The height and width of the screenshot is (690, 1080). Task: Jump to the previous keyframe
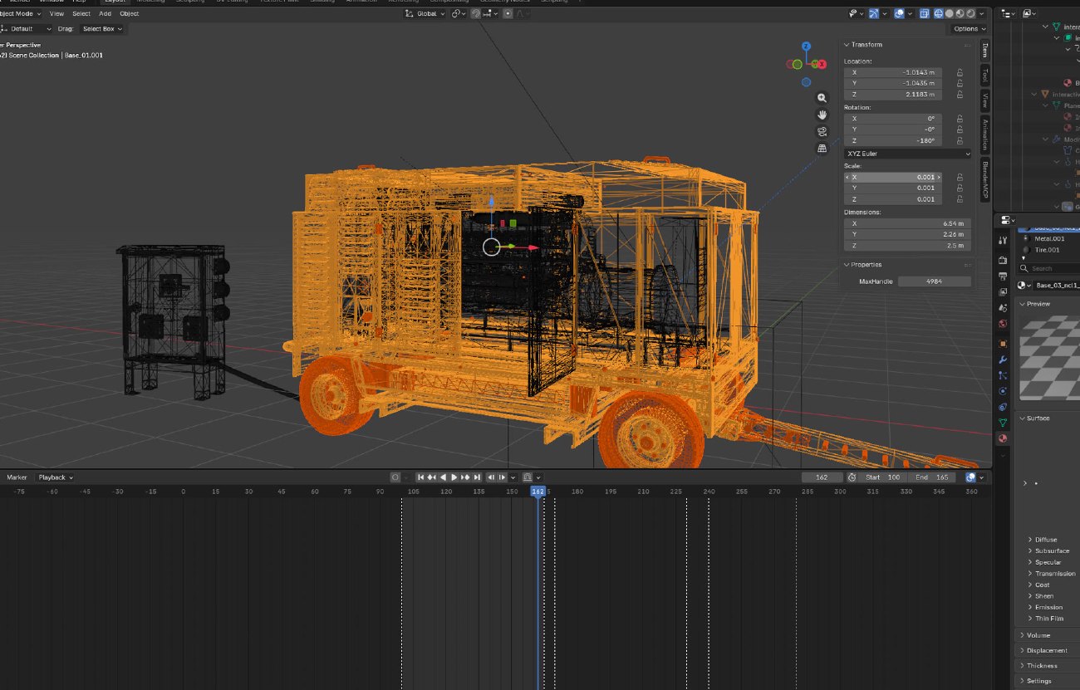pyautogui.click(x=431, y=477)
